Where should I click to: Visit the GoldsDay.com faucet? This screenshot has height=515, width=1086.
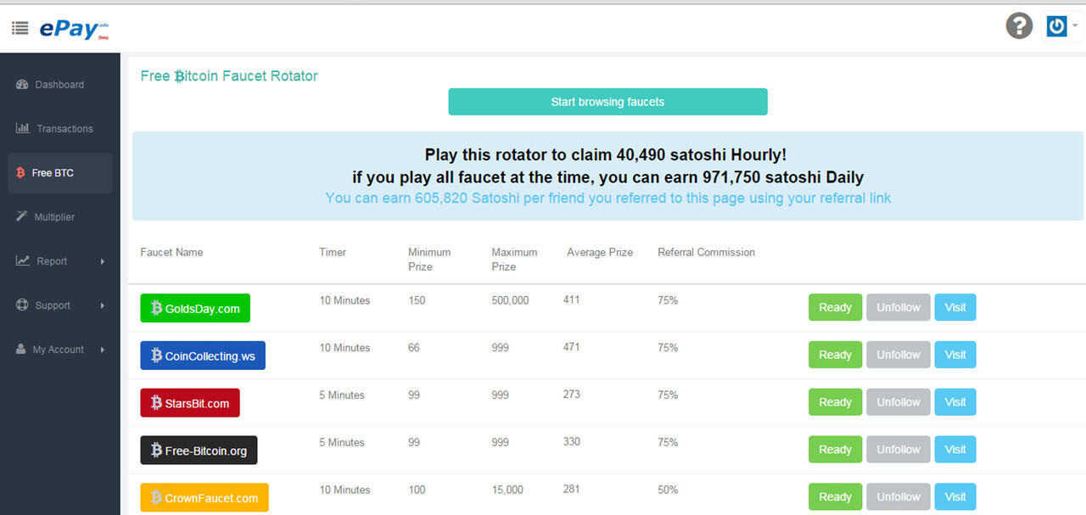point(955,307)
